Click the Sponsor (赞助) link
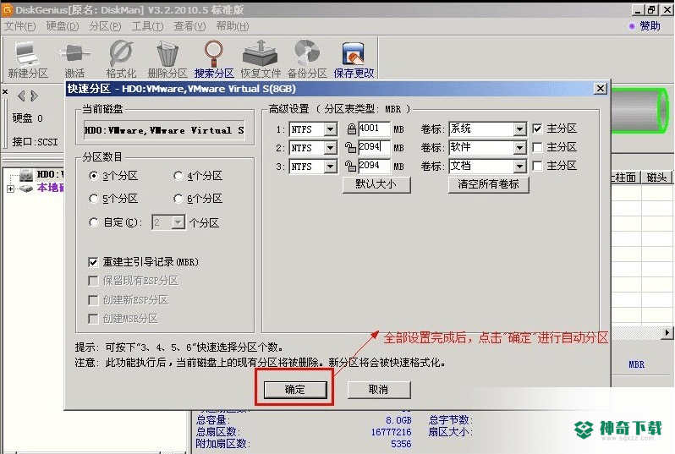The height and width of the screenshot is (454, 675). point(649,26)
